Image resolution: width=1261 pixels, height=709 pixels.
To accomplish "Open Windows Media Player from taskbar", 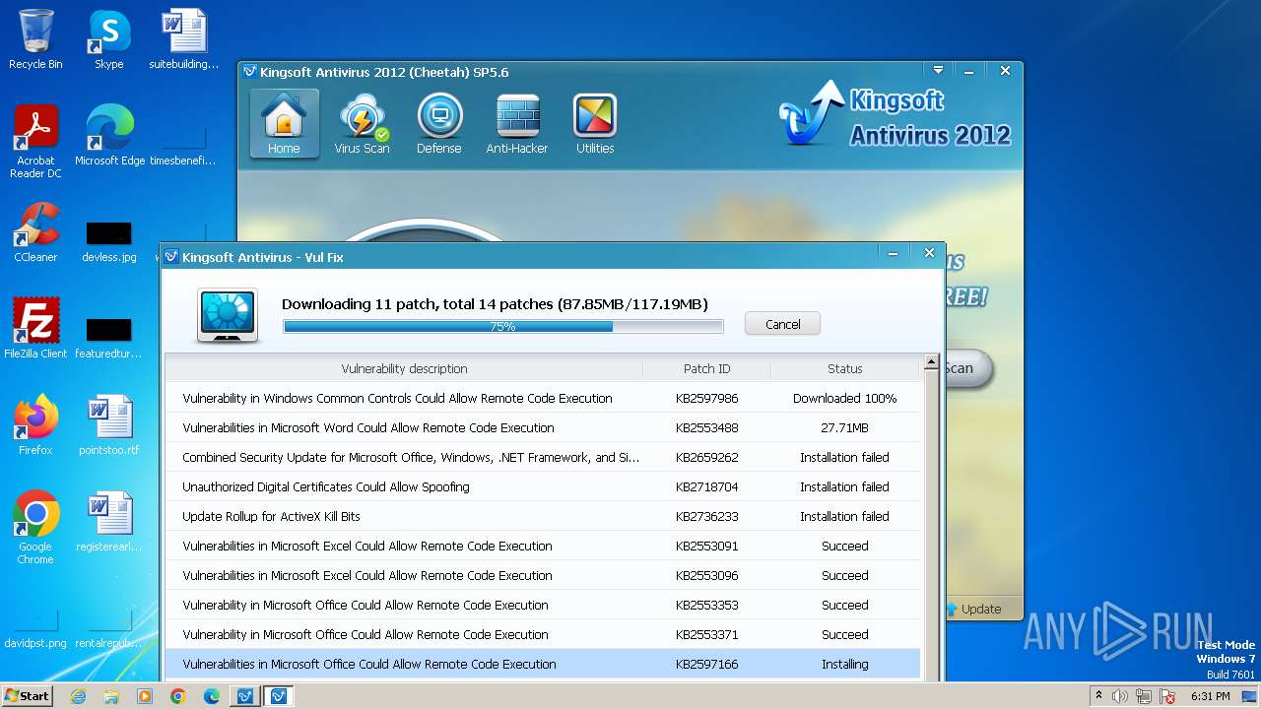I will point(145,695).
